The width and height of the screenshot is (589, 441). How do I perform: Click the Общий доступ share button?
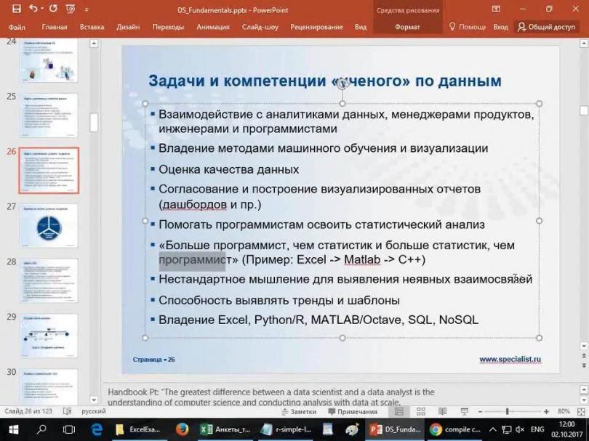point(546,27)
